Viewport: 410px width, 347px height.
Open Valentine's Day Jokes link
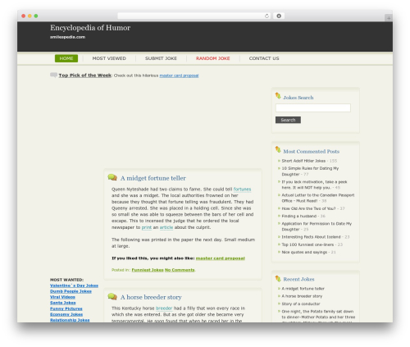point(74,285)
